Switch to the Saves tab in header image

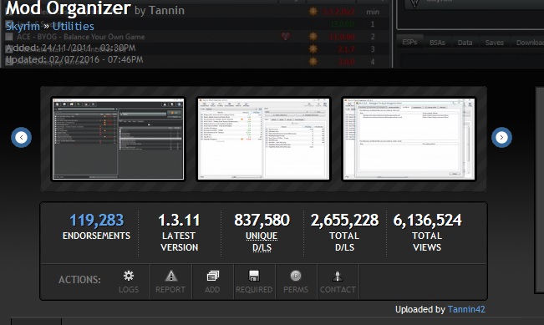point(495,43)
